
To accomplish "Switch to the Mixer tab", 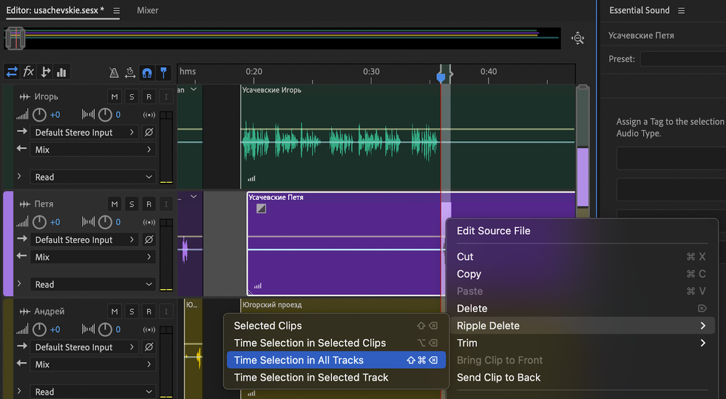I will click(x=148, y=10).
